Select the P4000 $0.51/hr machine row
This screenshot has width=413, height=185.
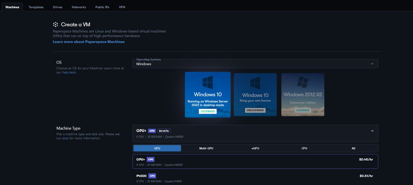coord(255,178)
